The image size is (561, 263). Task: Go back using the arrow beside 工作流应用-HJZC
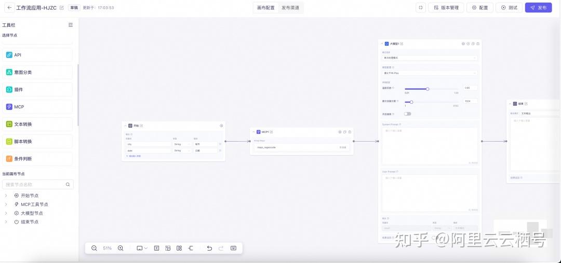[9, 7]
